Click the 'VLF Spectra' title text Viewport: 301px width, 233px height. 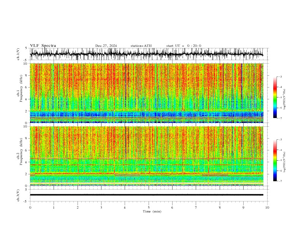(x=43, y=46)
